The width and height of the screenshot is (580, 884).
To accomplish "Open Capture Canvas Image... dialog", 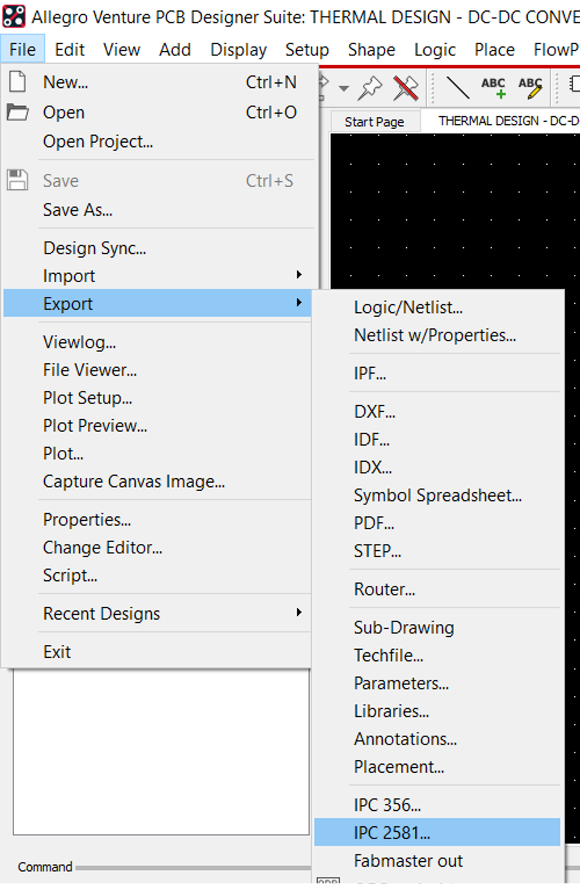I will tap(134, 481).
